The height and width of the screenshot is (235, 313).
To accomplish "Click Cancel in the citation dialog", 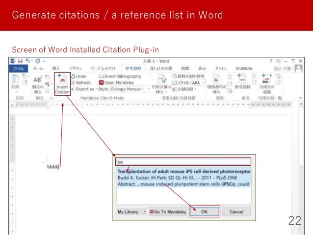I will [236, 212].
